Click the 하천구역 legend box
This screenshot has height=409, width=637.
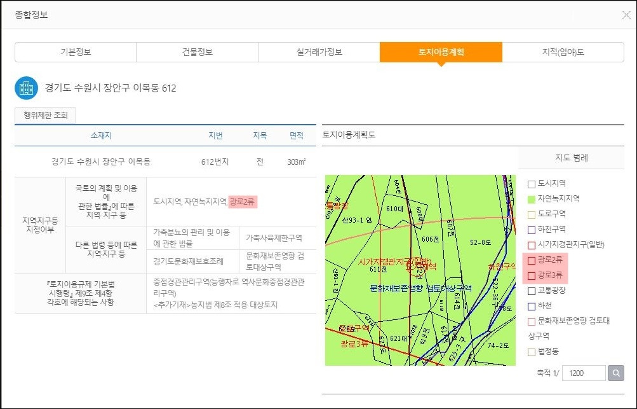(x=532, y=230)
